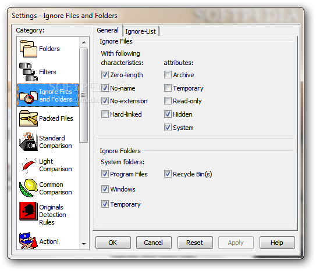Select the Filters category label
Screen dimensions: 316x271
48,72
